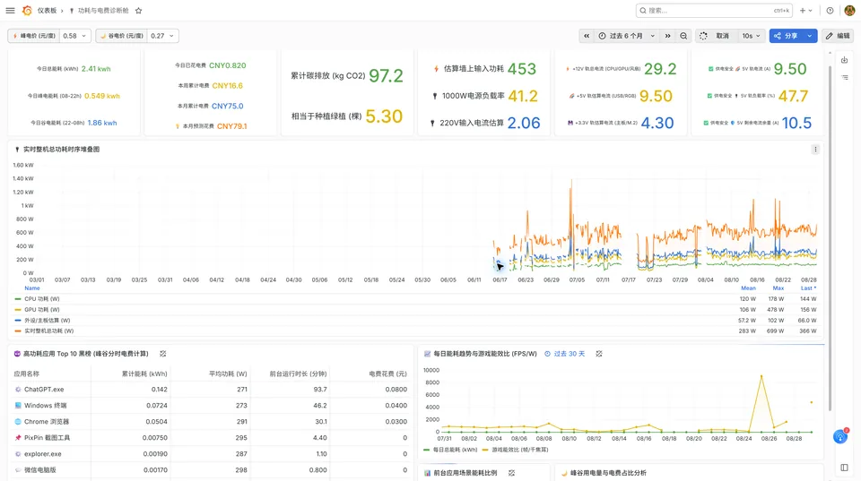
Task: Toggle 实时整机总功耗 (W) legend series
Action: point(48,331)
